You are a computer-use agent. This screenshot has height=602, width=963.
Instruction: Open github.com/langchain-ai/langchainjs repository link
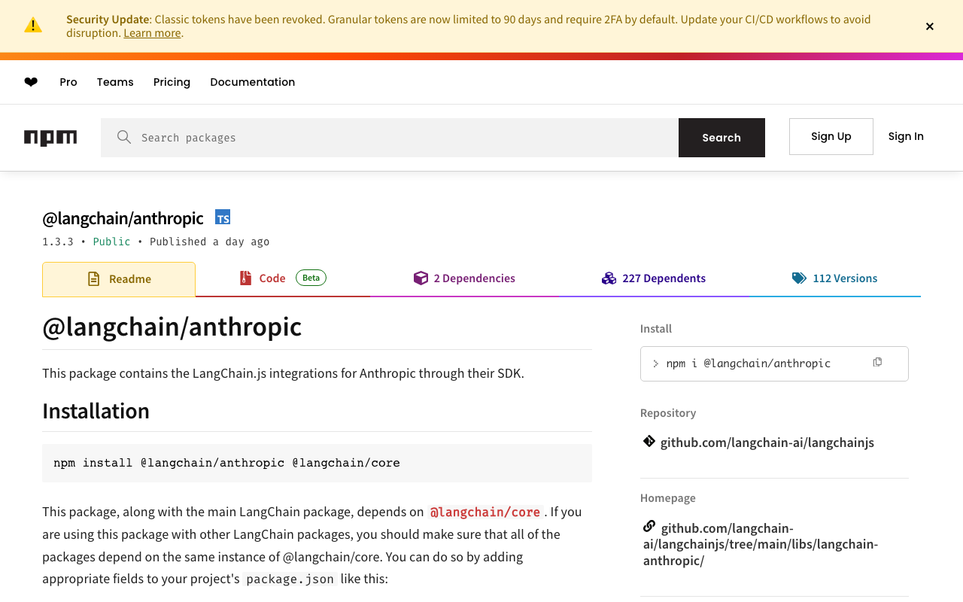click(767, 442)
